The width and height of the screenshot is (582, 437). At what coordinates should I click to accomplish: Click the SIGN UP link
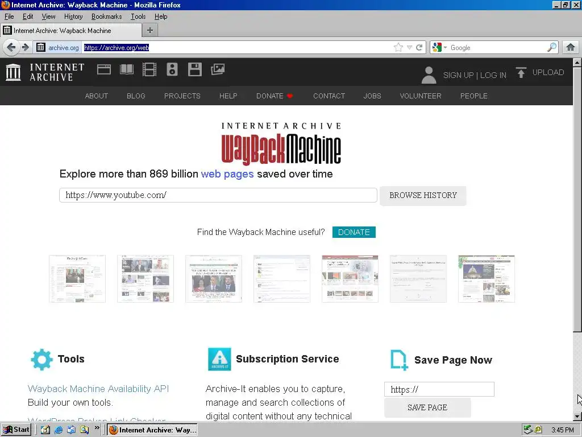(x=458, y=75)
